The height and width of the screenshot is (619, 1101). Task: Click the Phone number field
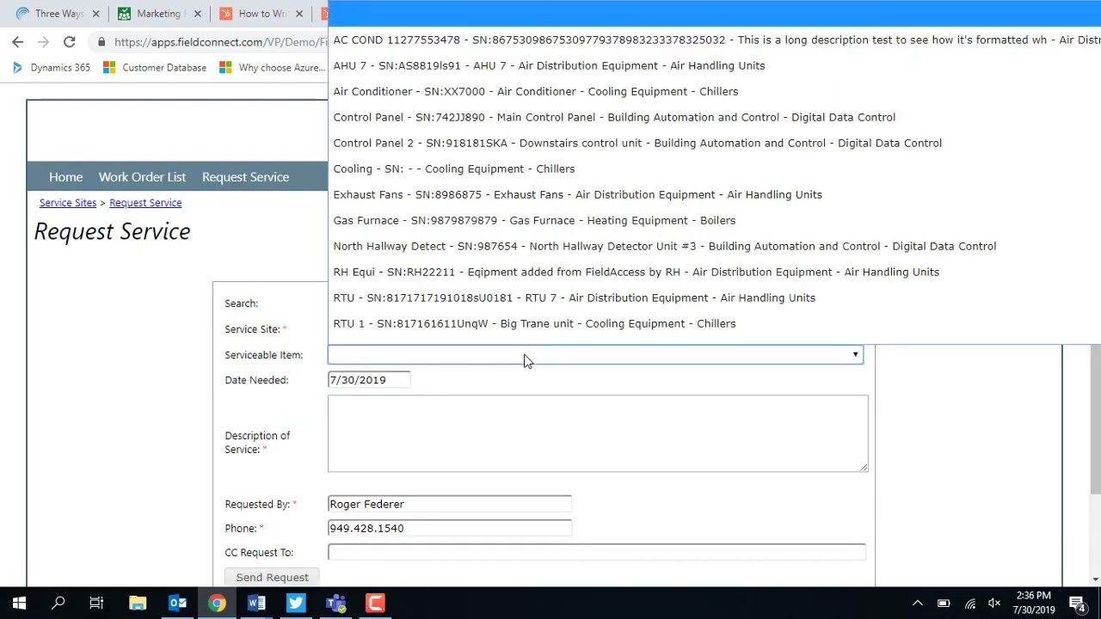coord(450,529)
